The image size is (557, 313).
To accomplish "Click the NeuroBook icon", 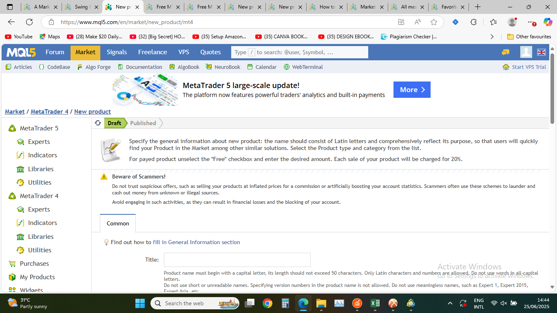I will 209,67.
